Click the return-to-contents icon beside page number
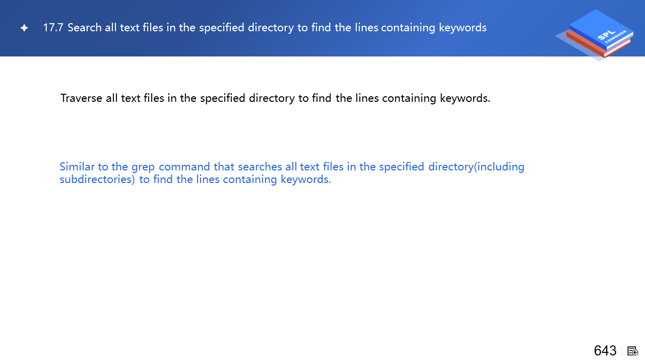The height and width of the screenshot is (363, 645). coord(633,351)
